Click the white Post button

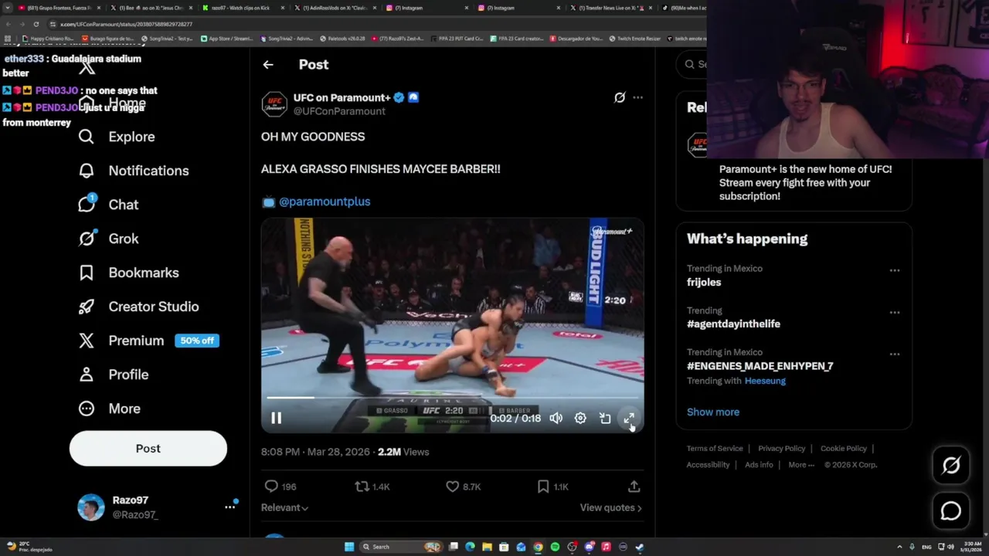(148, 449)
